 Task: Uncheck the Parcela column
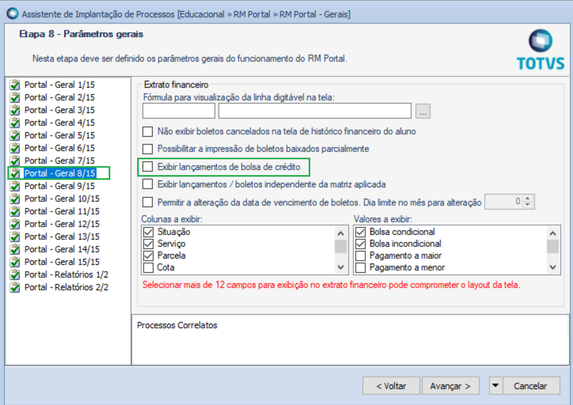pos(148,256)
